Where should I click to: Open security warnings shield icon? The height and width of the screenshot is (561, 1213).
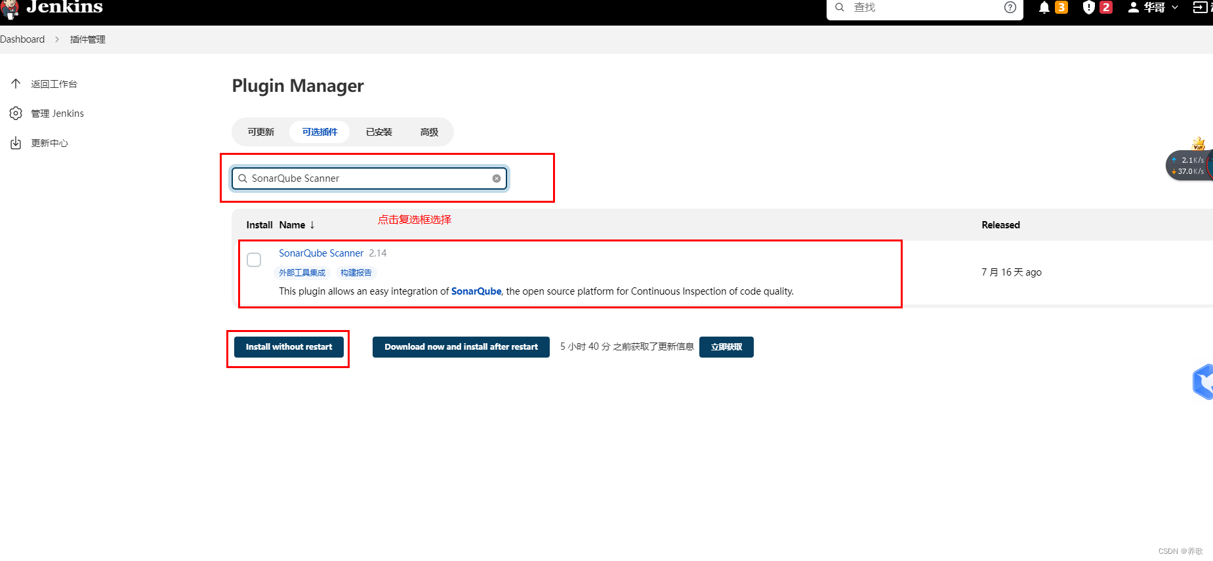(1089, 7)
